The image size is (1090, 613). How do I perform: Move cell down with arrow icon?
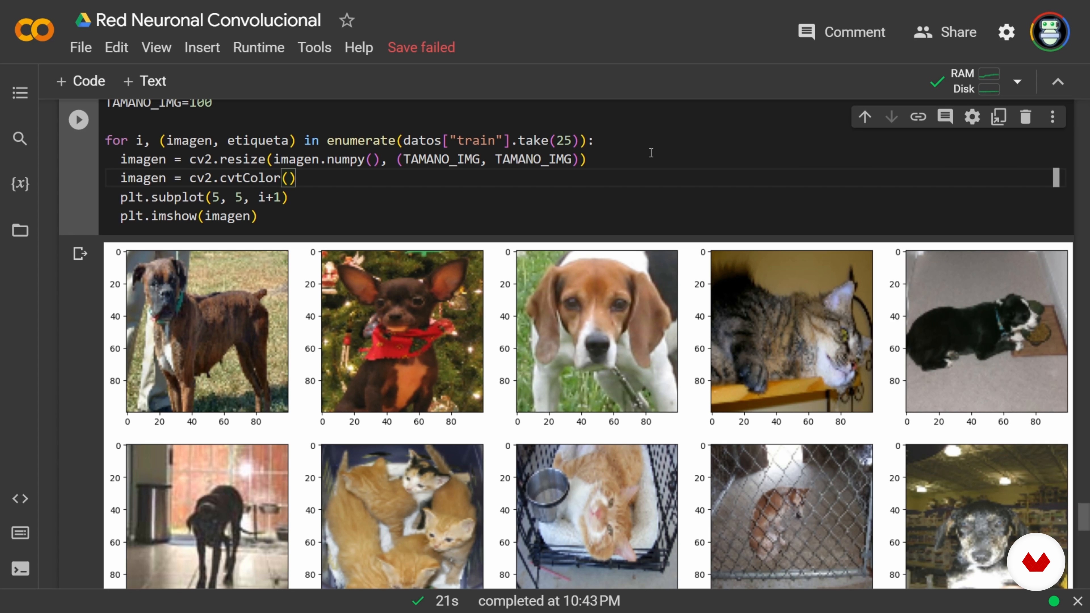point(892,117)
